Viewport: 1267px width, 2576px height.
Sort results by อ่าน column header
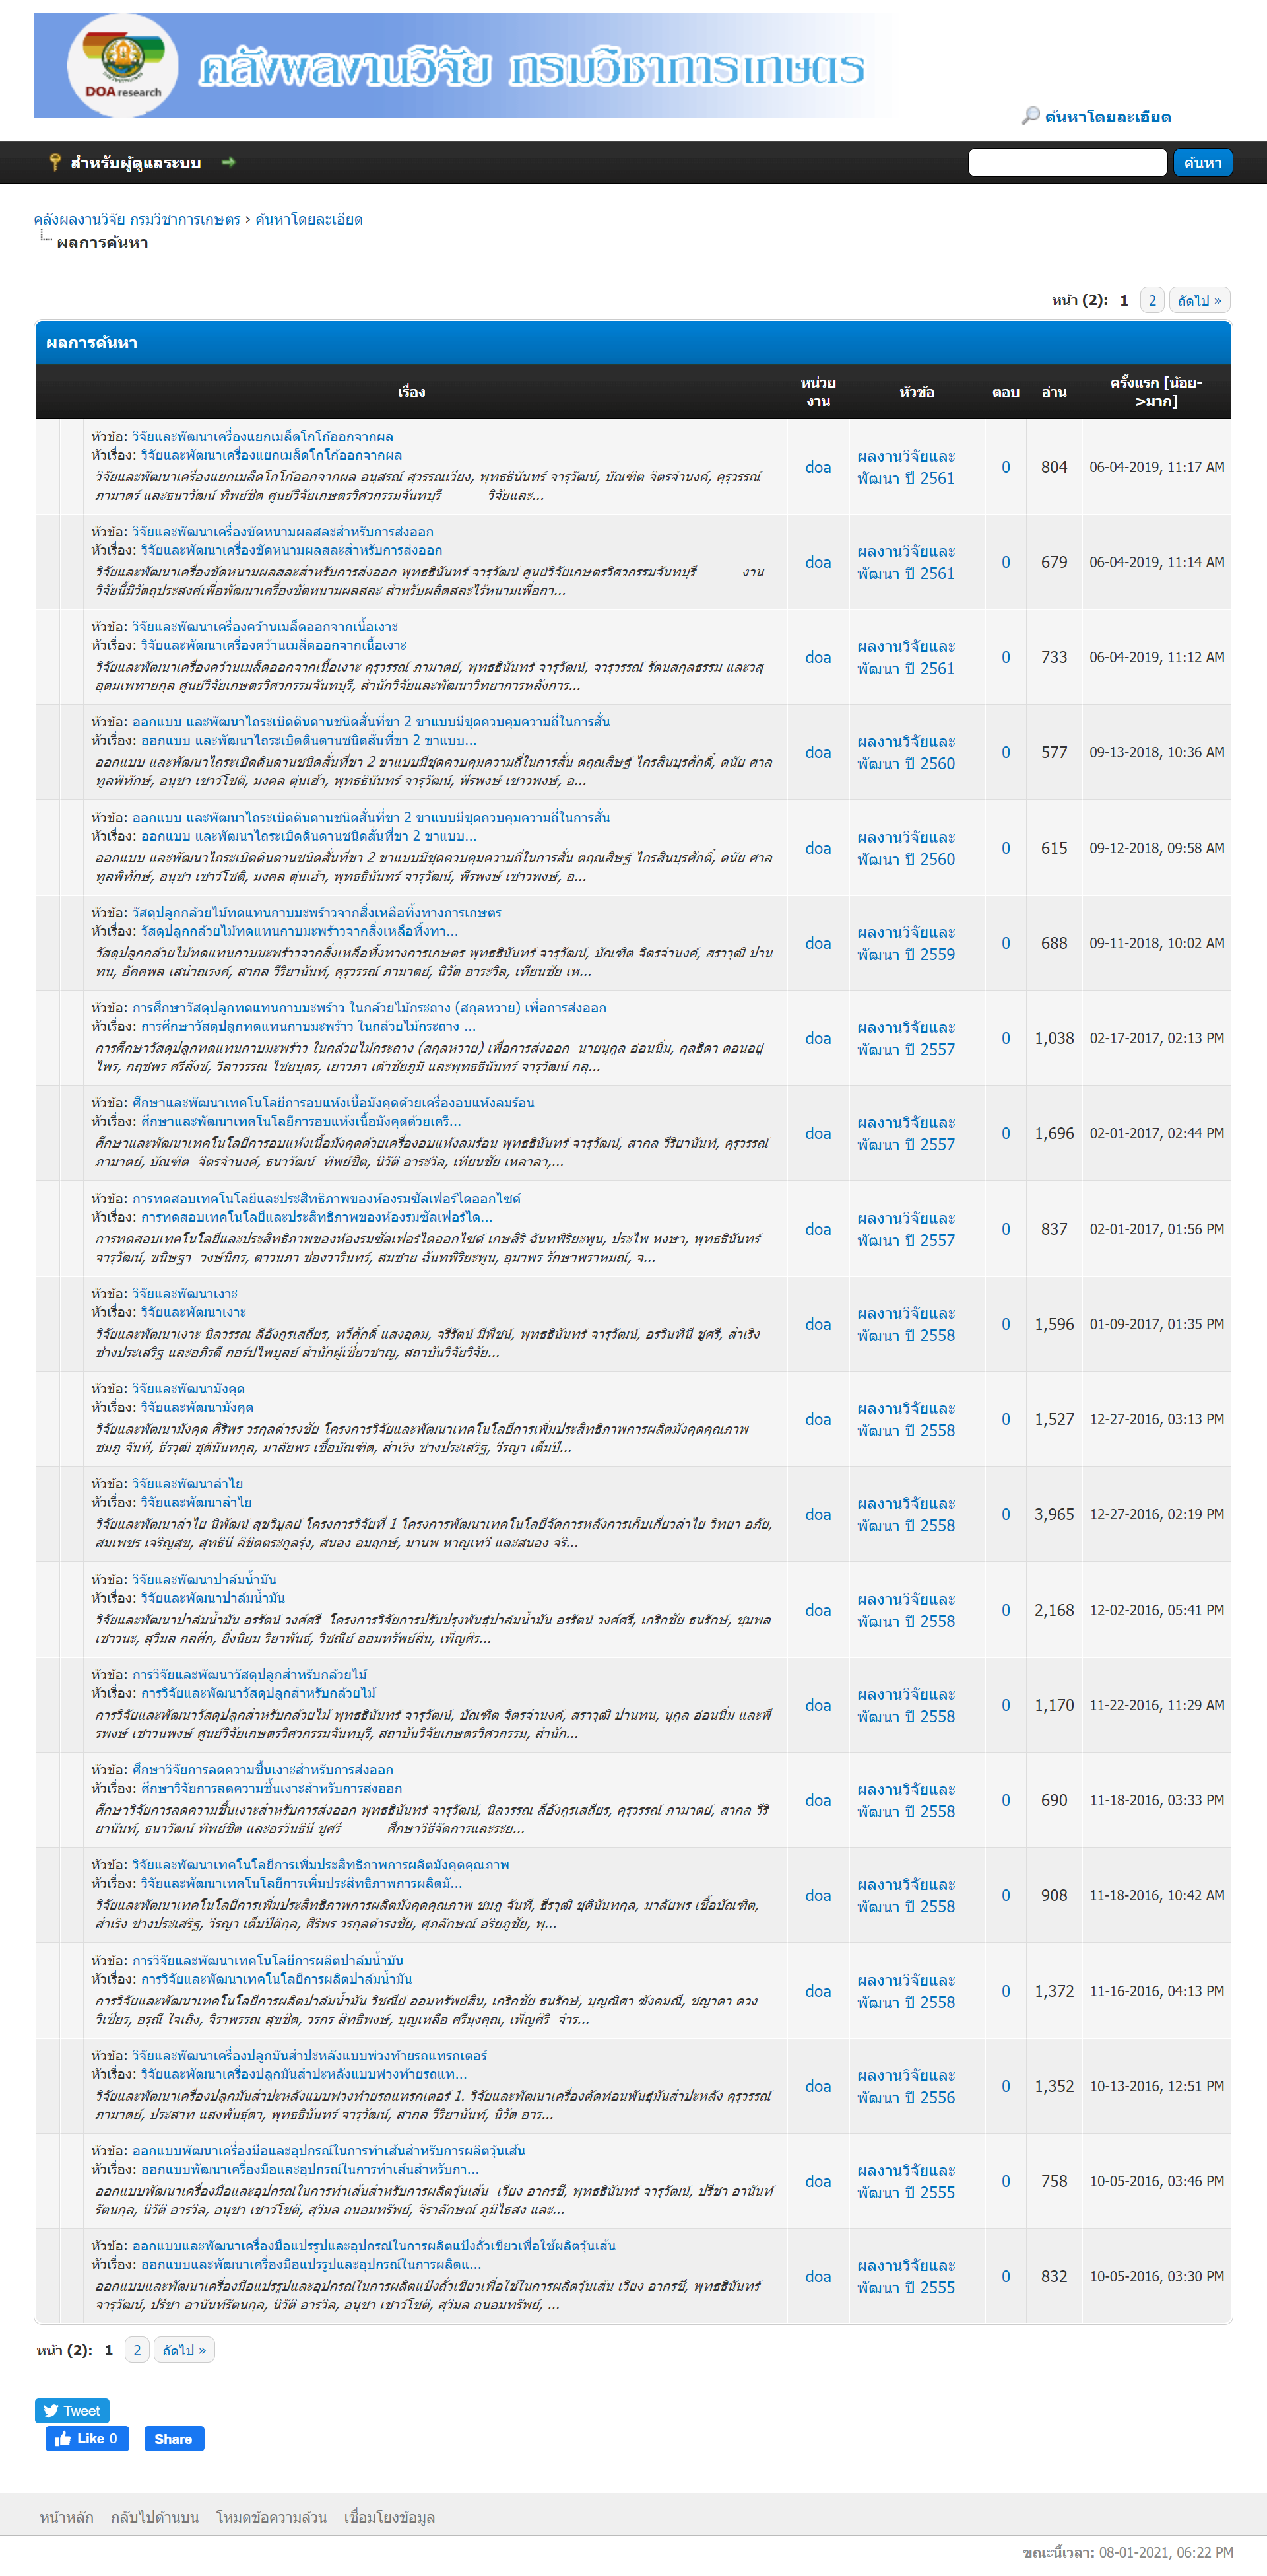(x=1053, y=392)
